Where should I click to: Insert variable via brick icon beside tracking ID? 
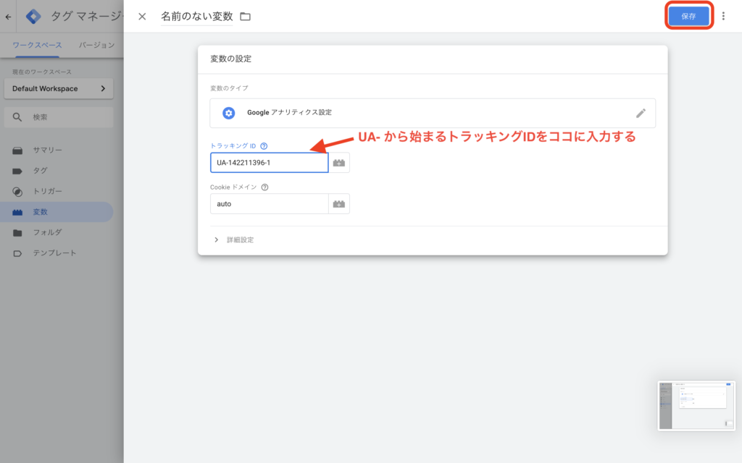[339, 163]
